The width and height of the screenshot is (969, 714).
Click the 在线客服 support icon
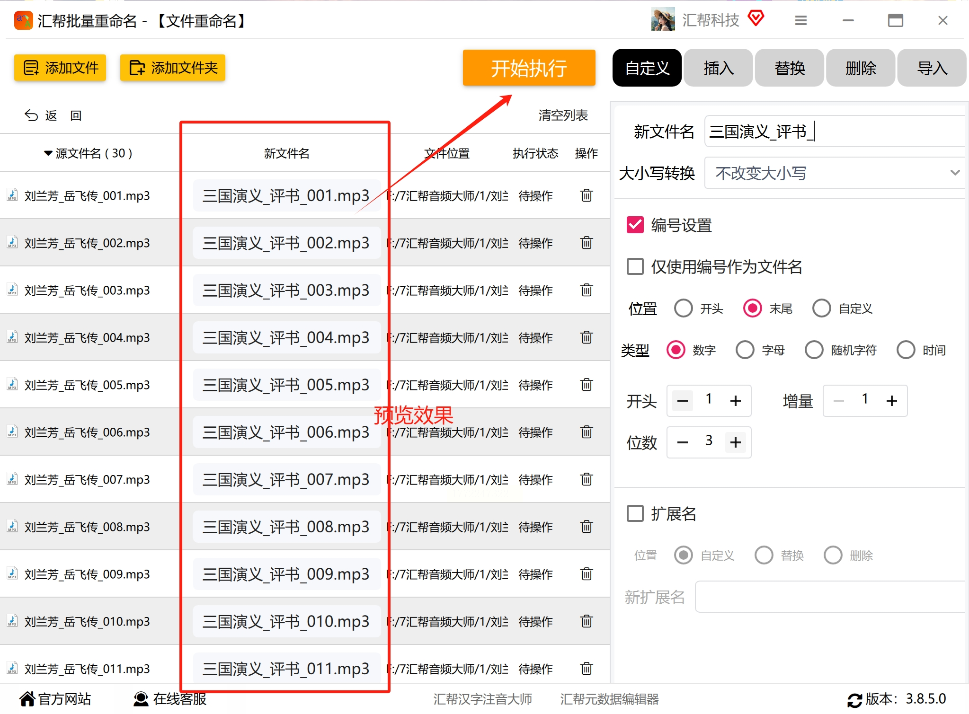[x=141, y=699]
